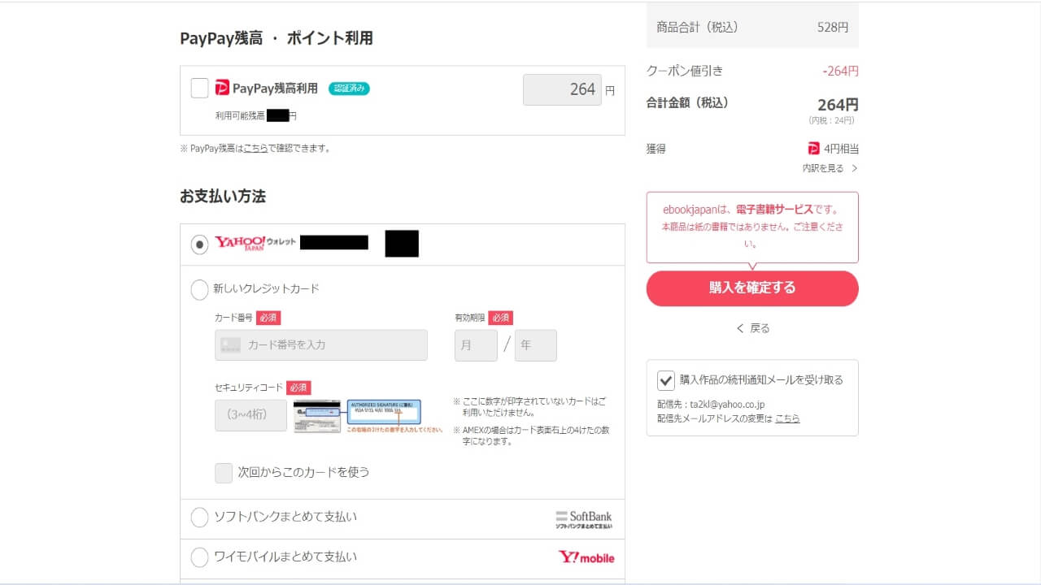Expand 内訳を見る details

click(830, 168)
